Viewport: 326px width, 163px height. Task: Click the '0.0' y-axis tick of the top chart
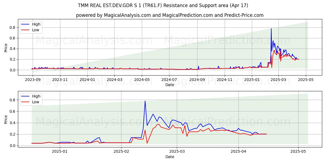pyautogui.click(x=13, y=70)
